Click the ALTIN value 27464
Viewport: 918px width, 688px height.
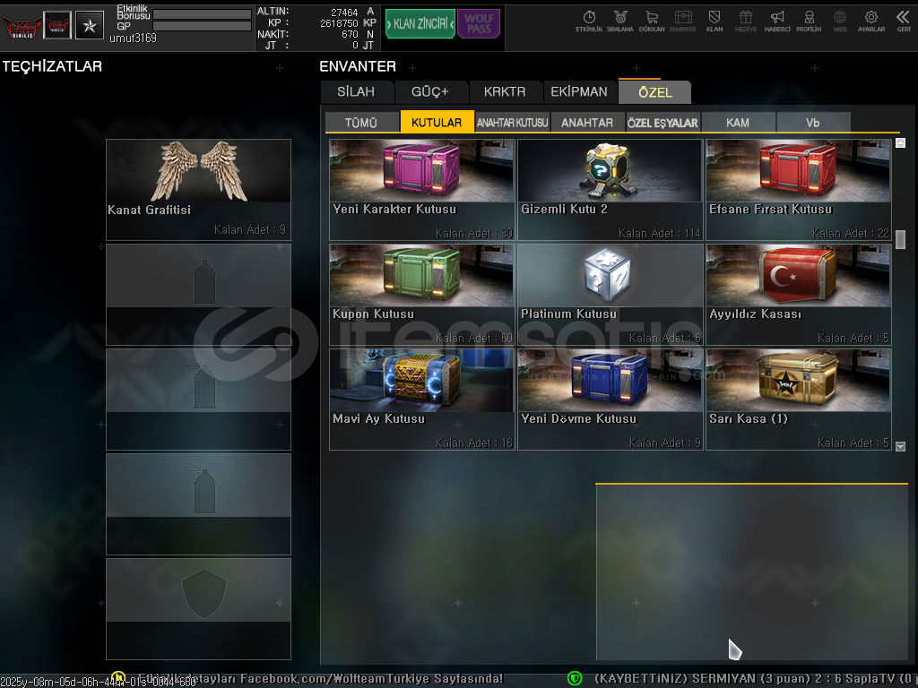344,13
